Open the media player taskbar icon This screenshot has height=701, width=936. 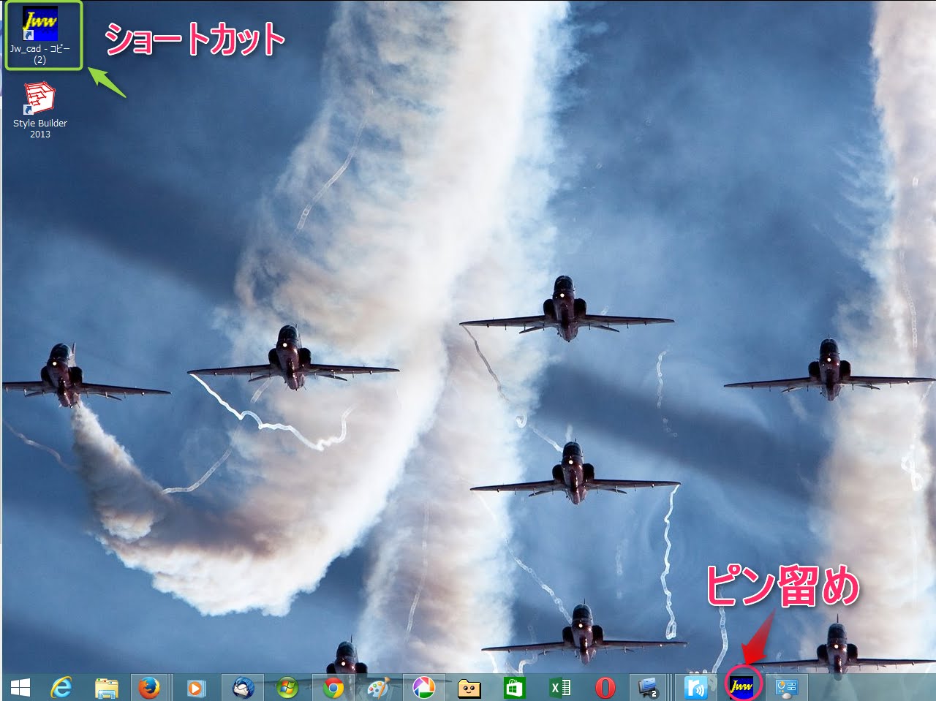tap(195, 688)
